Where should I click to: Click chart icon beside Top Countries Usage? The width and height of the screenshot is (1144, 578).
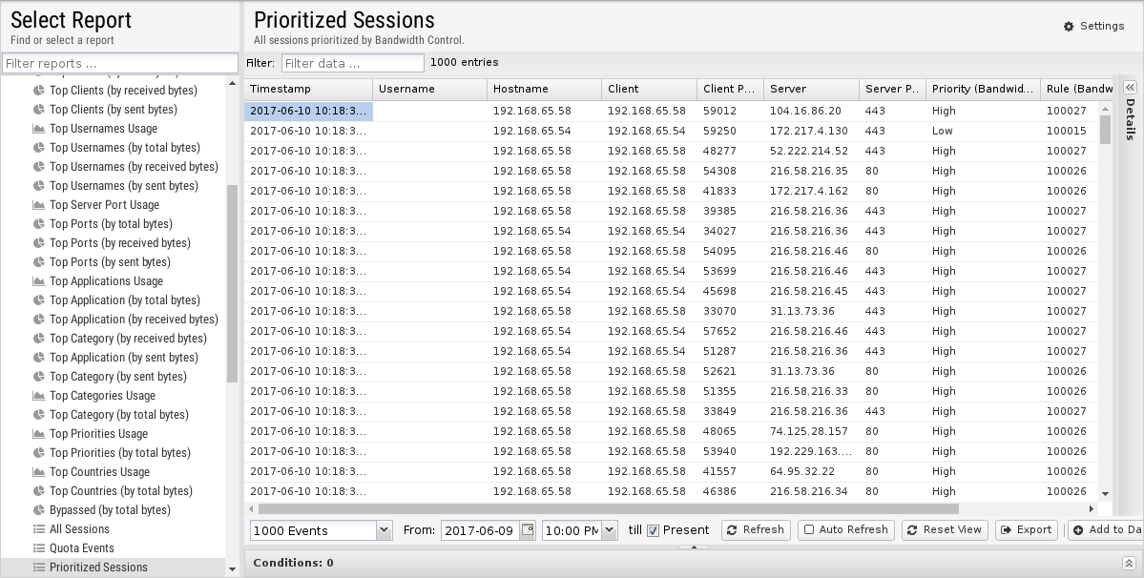(x=39, y=471)
